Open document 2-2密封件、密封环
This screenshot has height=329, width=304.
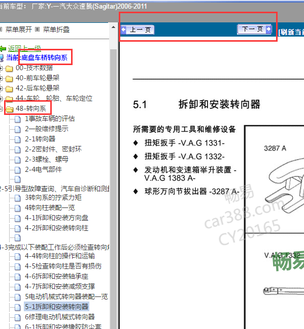coord(53,149)
